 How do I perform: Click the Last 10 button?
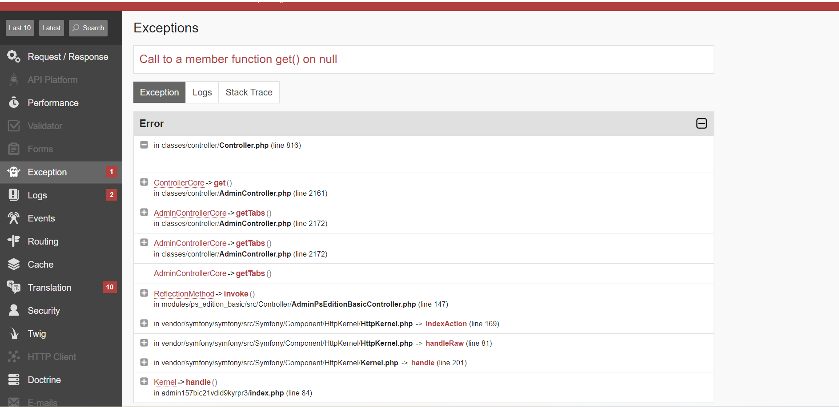tap(20, 28)
